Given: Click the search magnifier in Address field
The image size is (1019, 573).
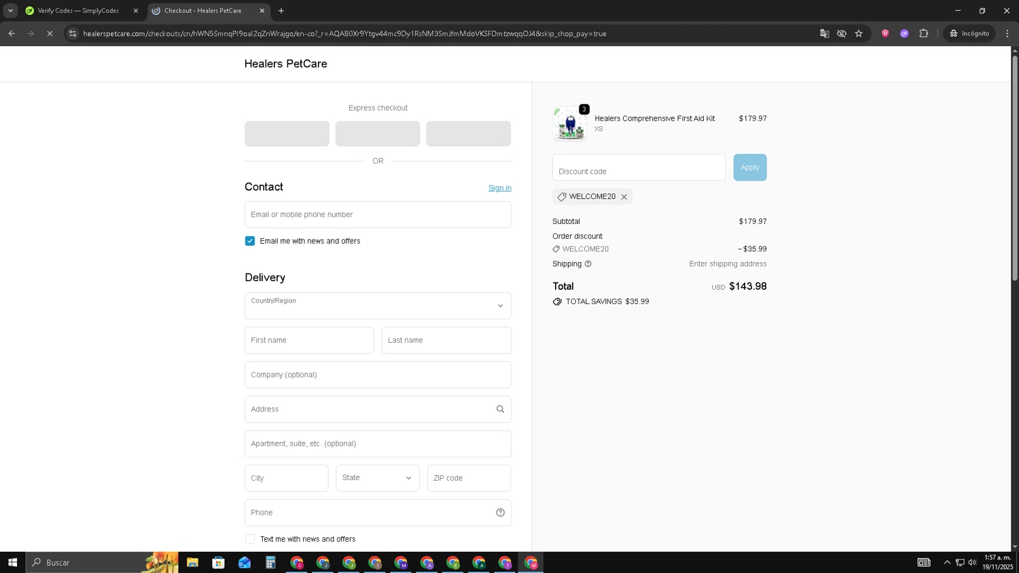Looking at the screenshot, I should pos(500,409).
